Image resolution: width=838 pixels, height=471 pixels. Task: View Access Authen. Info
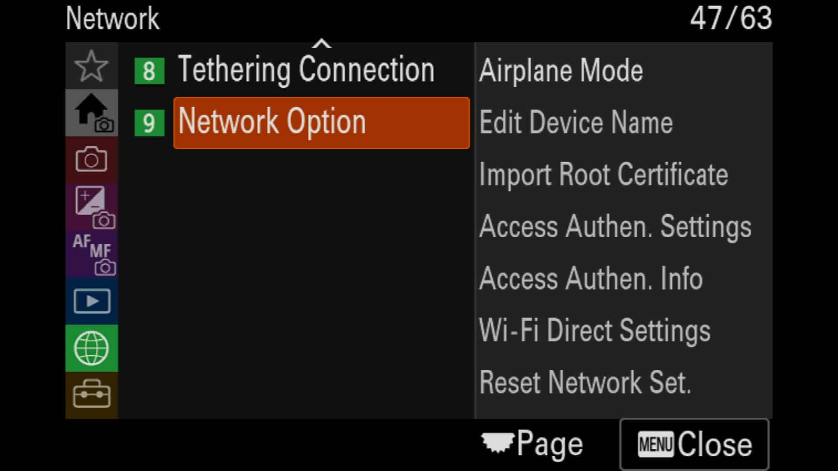click(591, 278)
